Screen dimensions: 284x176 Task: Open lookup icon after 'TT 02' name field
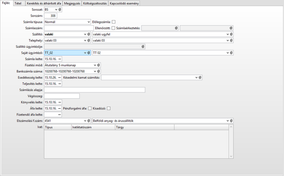(231, 53)
